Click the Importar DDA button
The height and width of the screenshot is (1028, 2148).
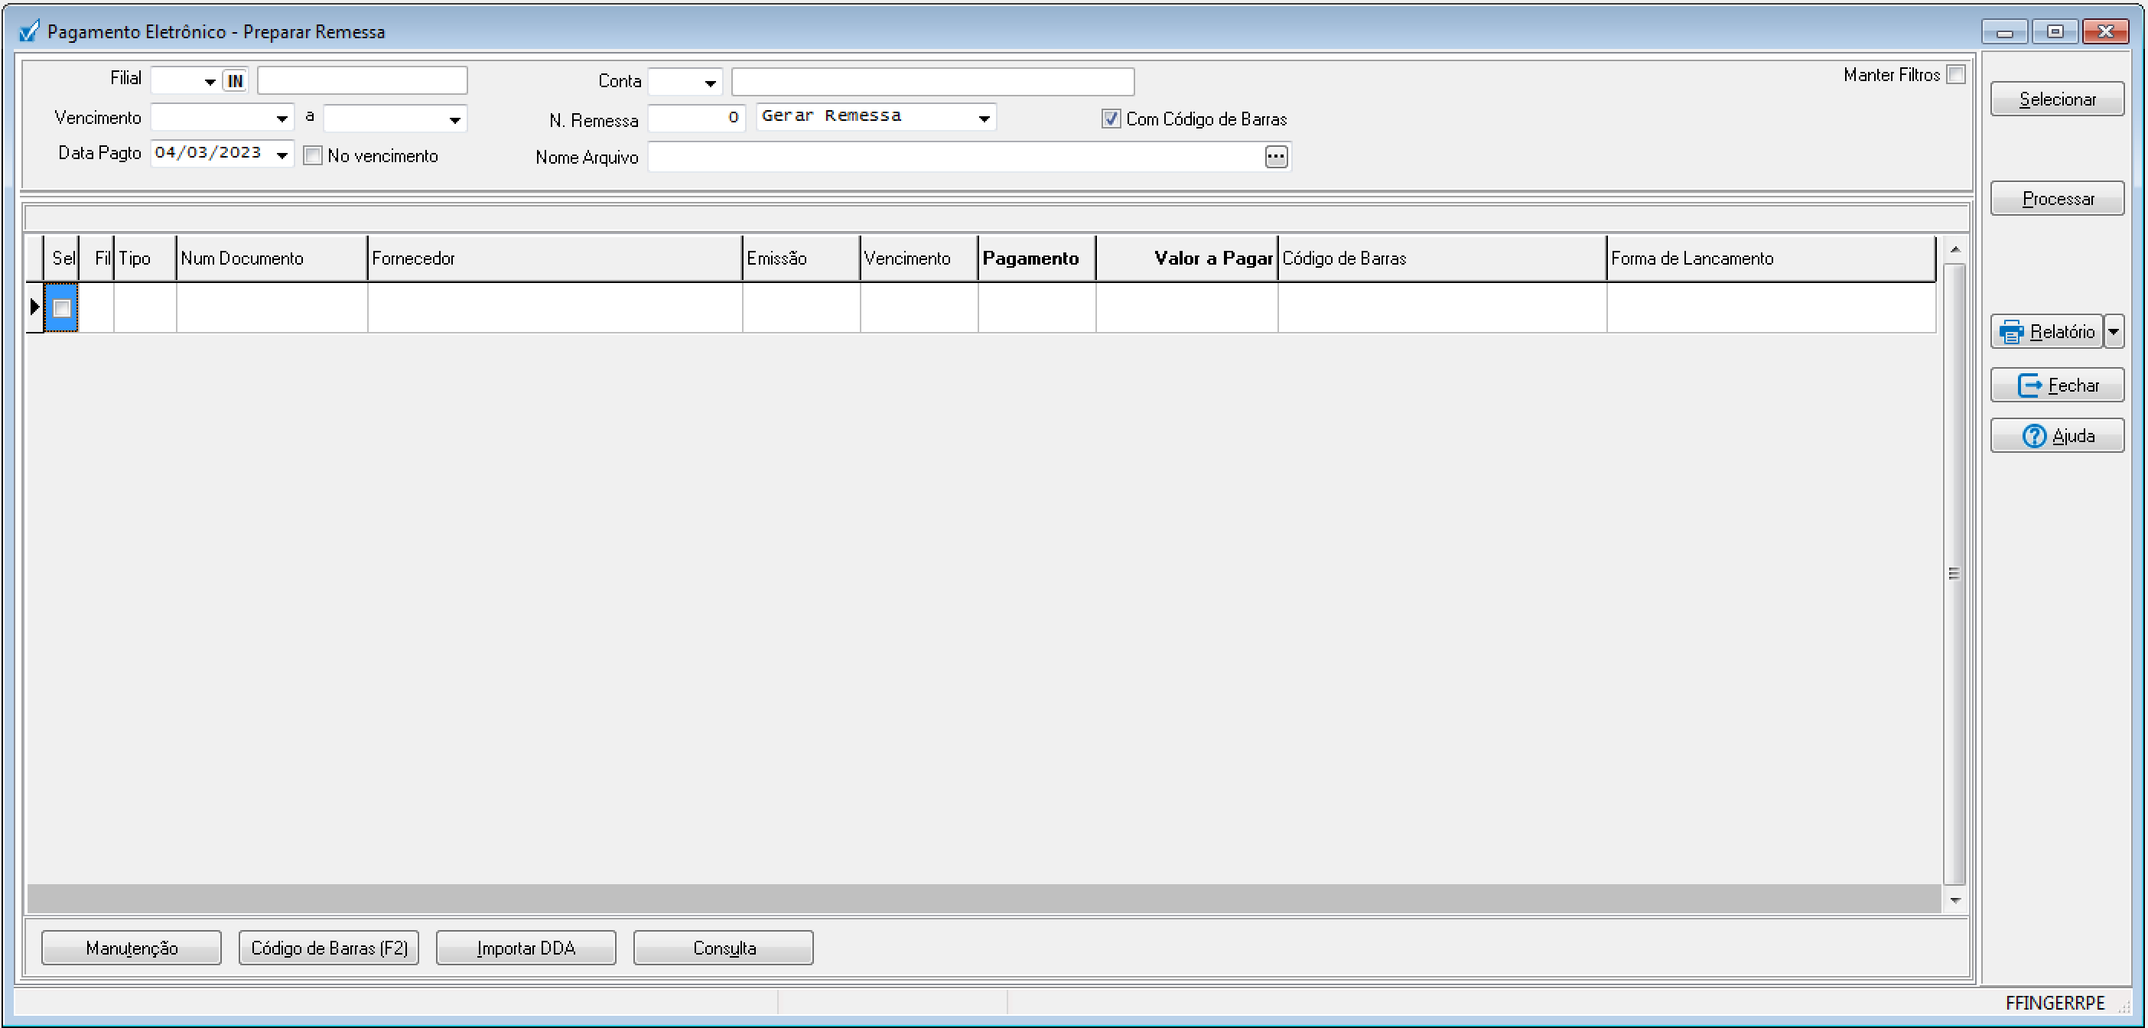(x=526, y=948)
